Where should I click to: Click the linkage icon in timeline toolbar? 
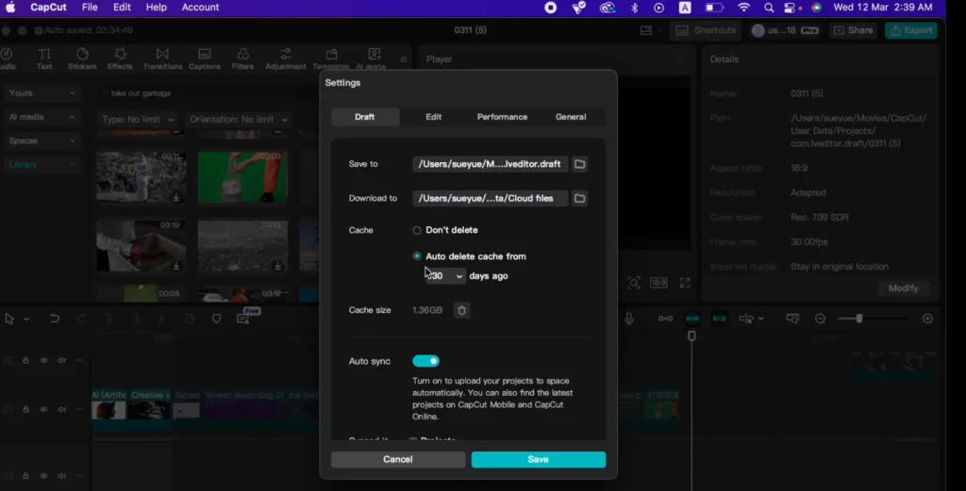(x=719, y=319)
